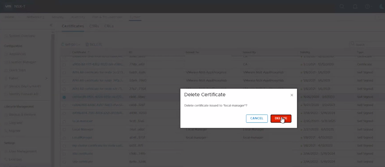Confirm deletion with the red DELETE button
385x167 pixels.
tap(281, 118)
